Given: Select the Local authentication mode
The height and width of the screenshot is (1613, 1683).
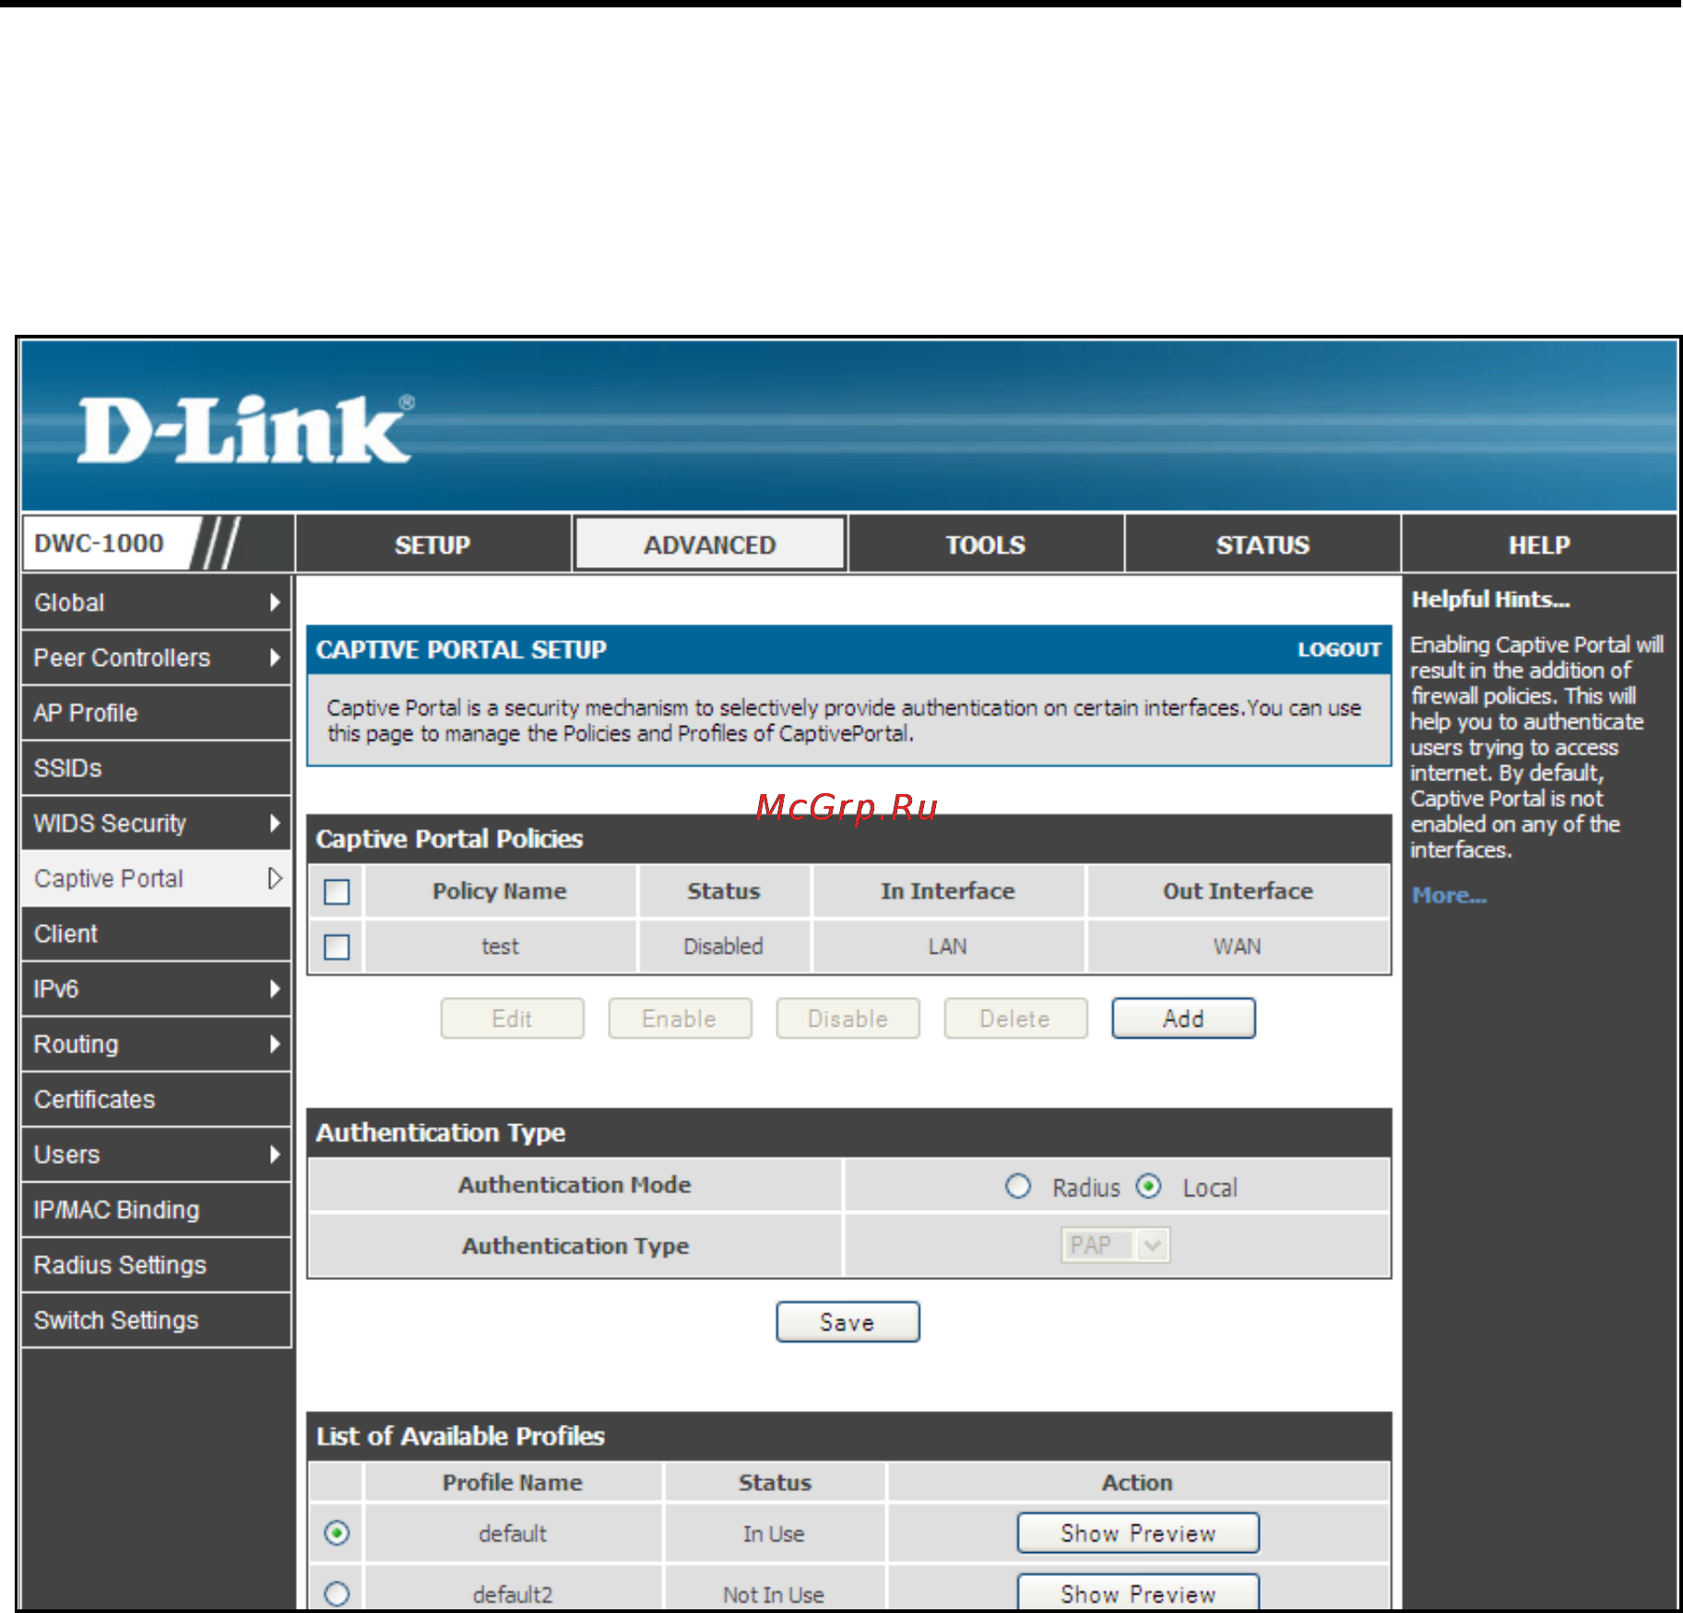Looking at the screenshot, I should click(x=1149, y=1186).
